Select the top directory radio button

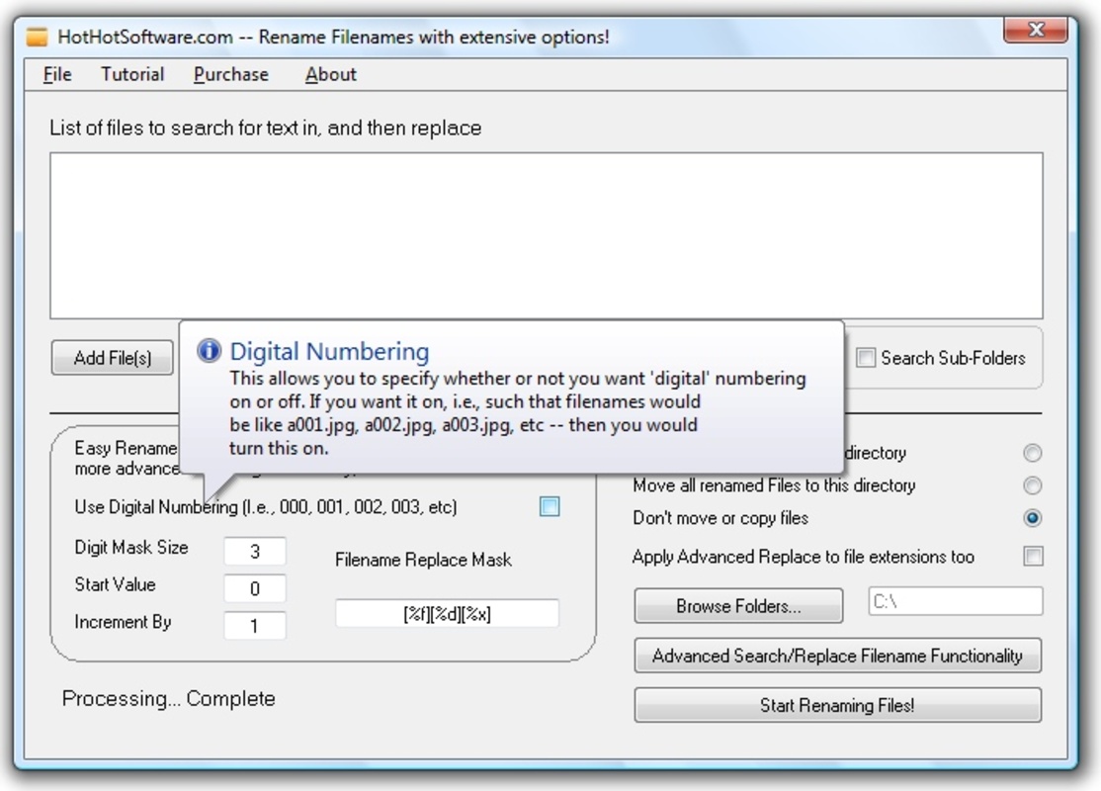[1032, 453]
